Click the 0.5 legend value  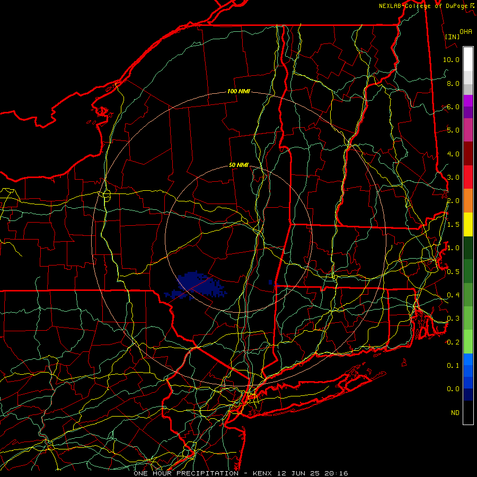pos(453,272)
